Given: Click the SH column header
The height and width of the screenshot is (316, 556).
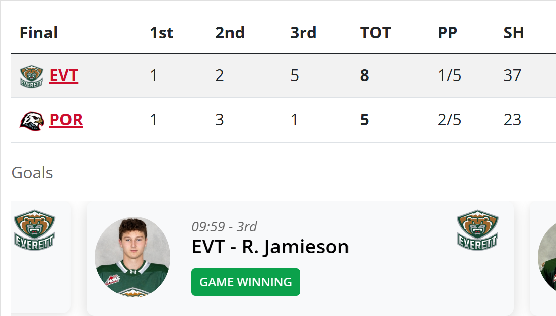Looking at the screenshot, I should [513, 33].
